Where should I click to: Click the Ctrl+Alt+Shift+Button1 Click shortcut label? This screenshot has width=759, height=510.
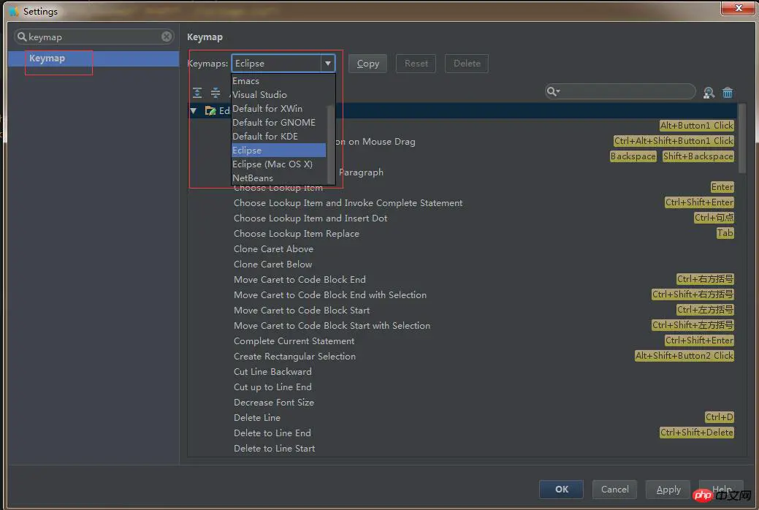click(674, 141)
